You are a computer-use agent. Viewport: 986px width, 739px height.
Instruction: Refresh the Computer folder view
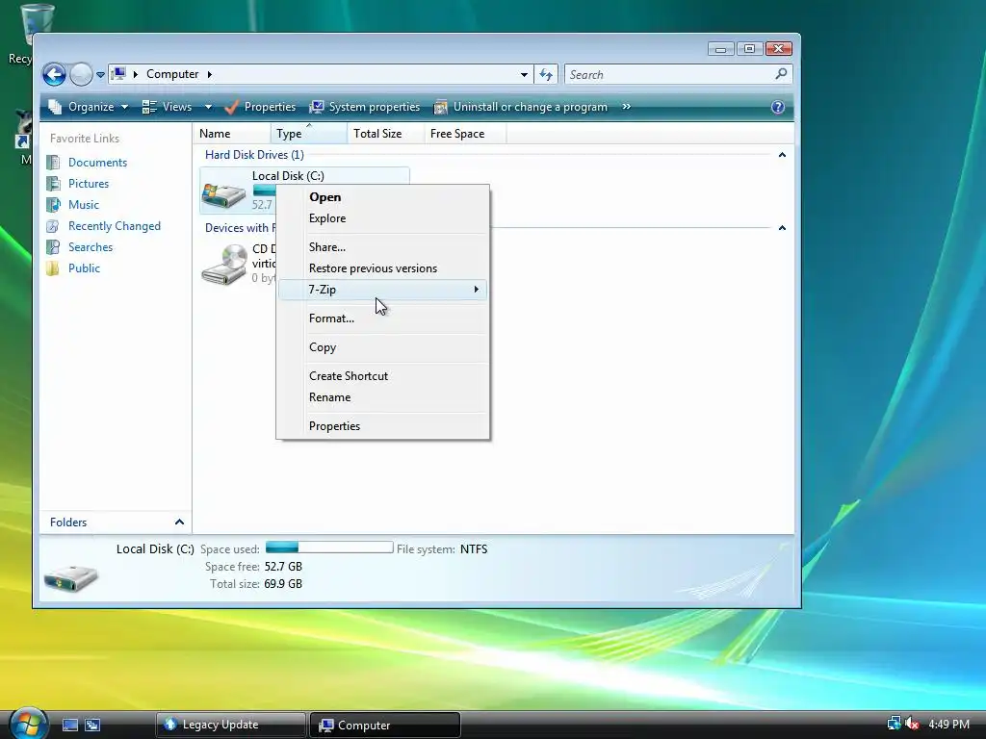[545, 75]
